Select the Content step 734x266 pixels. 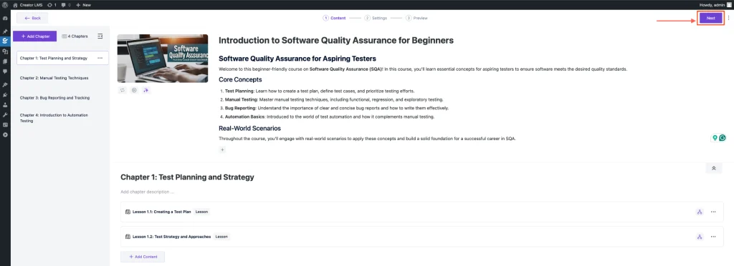coord(334,18)
